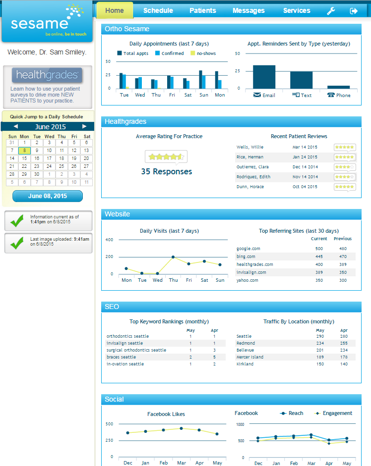Click Thursday data point on Daily Visits chart
The image size is (371, 466).
[x=173, y=257]
